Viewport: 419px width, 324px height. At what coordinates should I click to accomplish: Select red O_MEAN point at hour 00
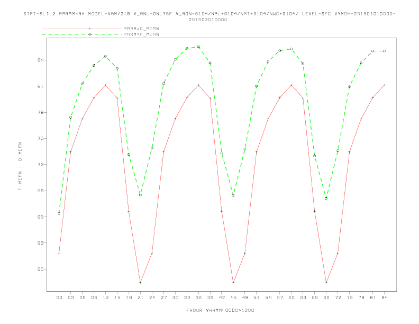coord(59,253)
